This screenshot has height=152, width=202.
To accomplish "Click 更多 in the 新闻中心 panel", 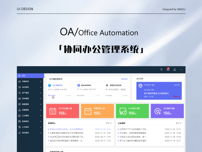I will tap(109, 123).
